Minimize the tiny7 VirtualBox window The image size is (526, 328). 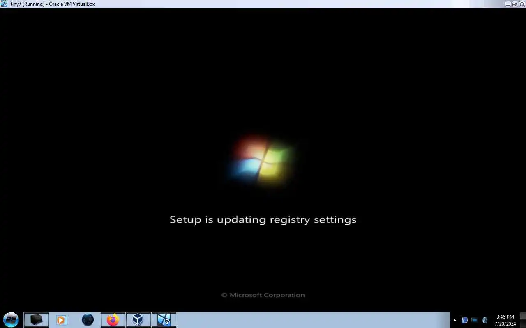point(508,4)
